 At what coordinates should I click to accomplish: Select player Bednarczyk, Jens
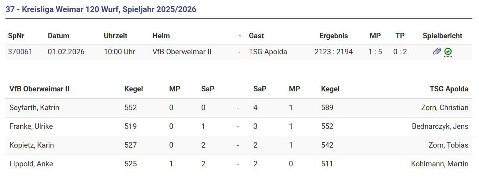click(440, 126)
